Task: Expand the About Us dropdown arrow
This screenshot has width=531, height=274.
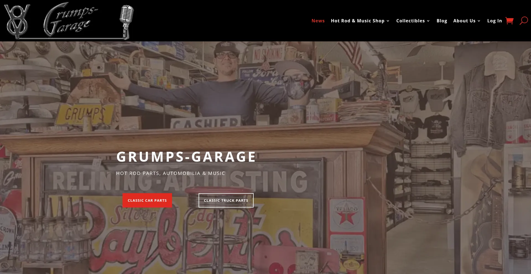Action: 479,21
